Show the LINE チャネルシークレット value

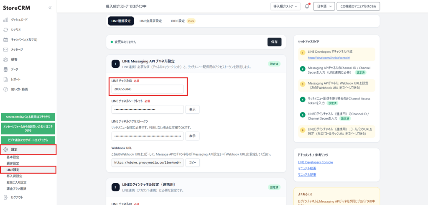point(192,110)
